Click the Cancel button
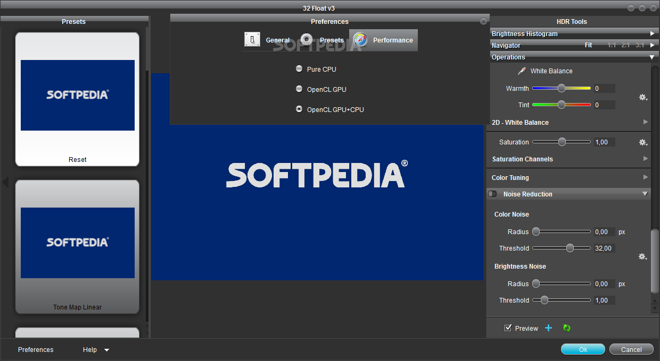This screenshot has width=660, height=361. (x=631, y=349)
